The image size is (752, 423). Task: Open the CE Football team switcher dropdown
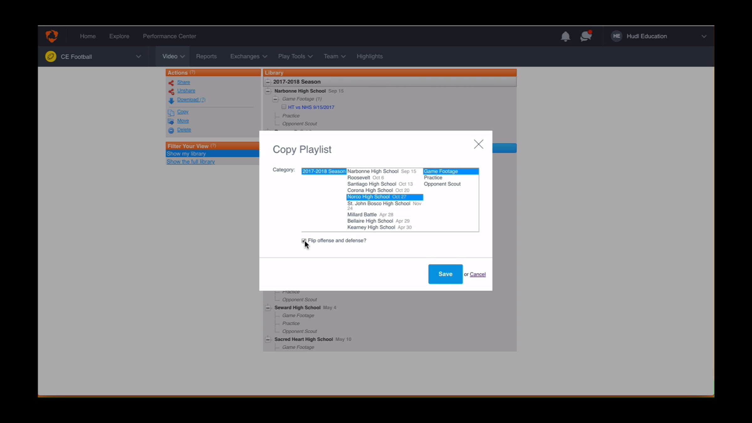138,56
